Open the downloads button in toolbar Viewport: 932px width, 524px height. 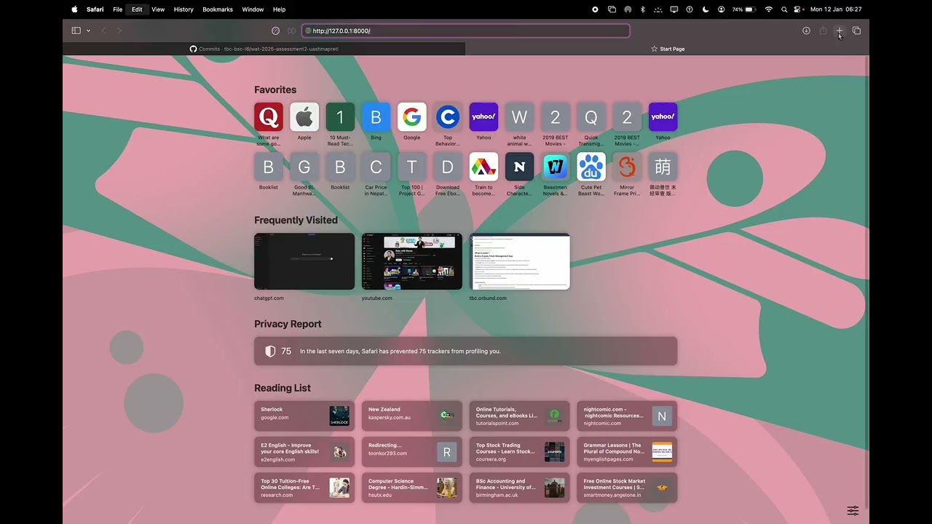click(x=806, y=31)
